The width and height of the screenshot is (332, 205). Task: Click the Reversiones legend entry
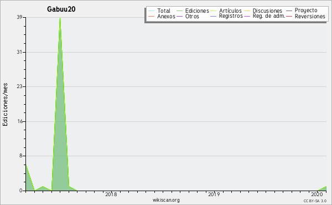(306, 16)
